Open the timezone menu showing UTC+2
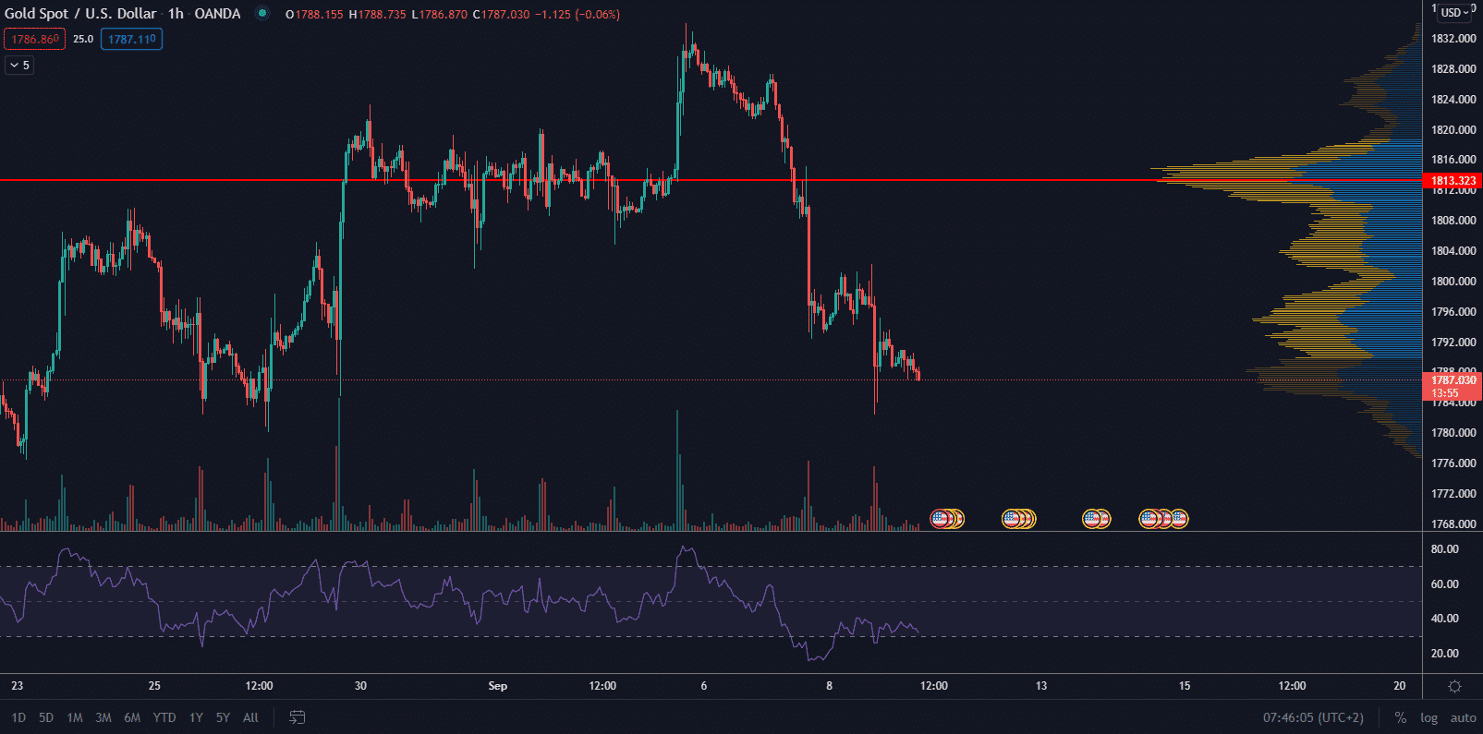This screenshot has height=734, width=1483. [1313, 717]
